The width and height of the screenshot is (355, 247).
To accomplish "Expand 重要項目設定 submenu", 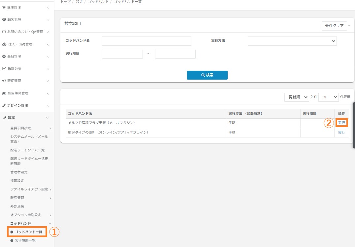I will pyautogui.click(x=50, y=129).
